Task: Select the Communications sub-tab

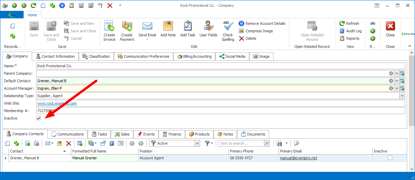Action: [67, 134]
